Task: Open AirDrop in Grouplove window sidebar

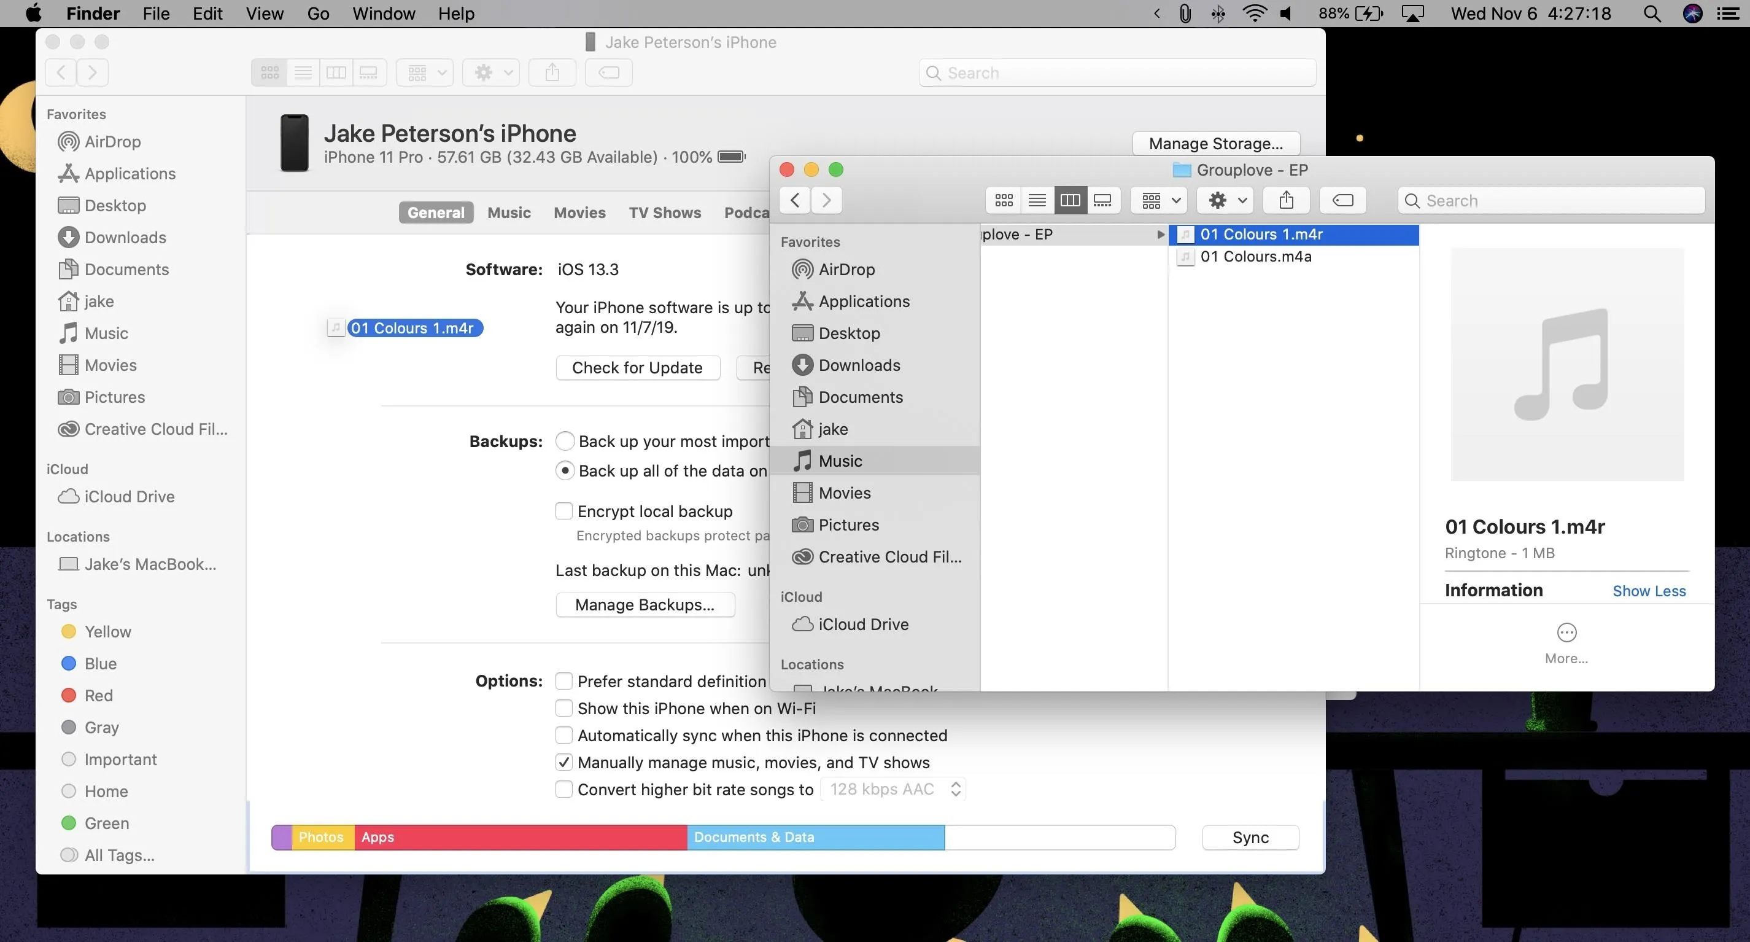Action: coord(846,270)
